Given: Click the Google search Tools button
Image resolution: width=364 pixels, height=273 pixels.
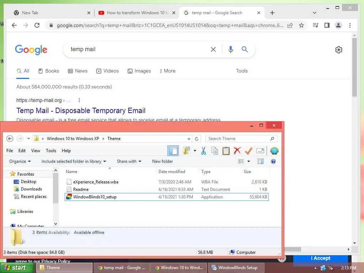Looking at the screenshot, I should (242, 71).
